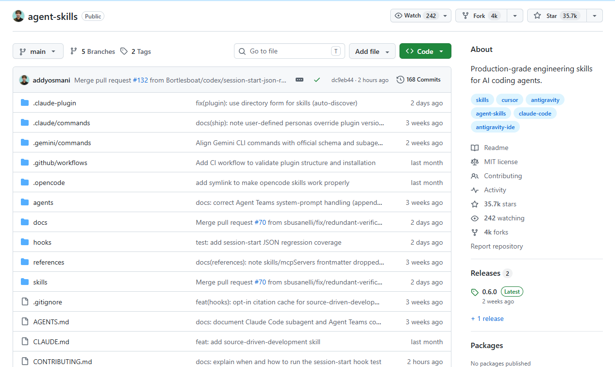Open the Releases heading link

click(x=485, y=273)
